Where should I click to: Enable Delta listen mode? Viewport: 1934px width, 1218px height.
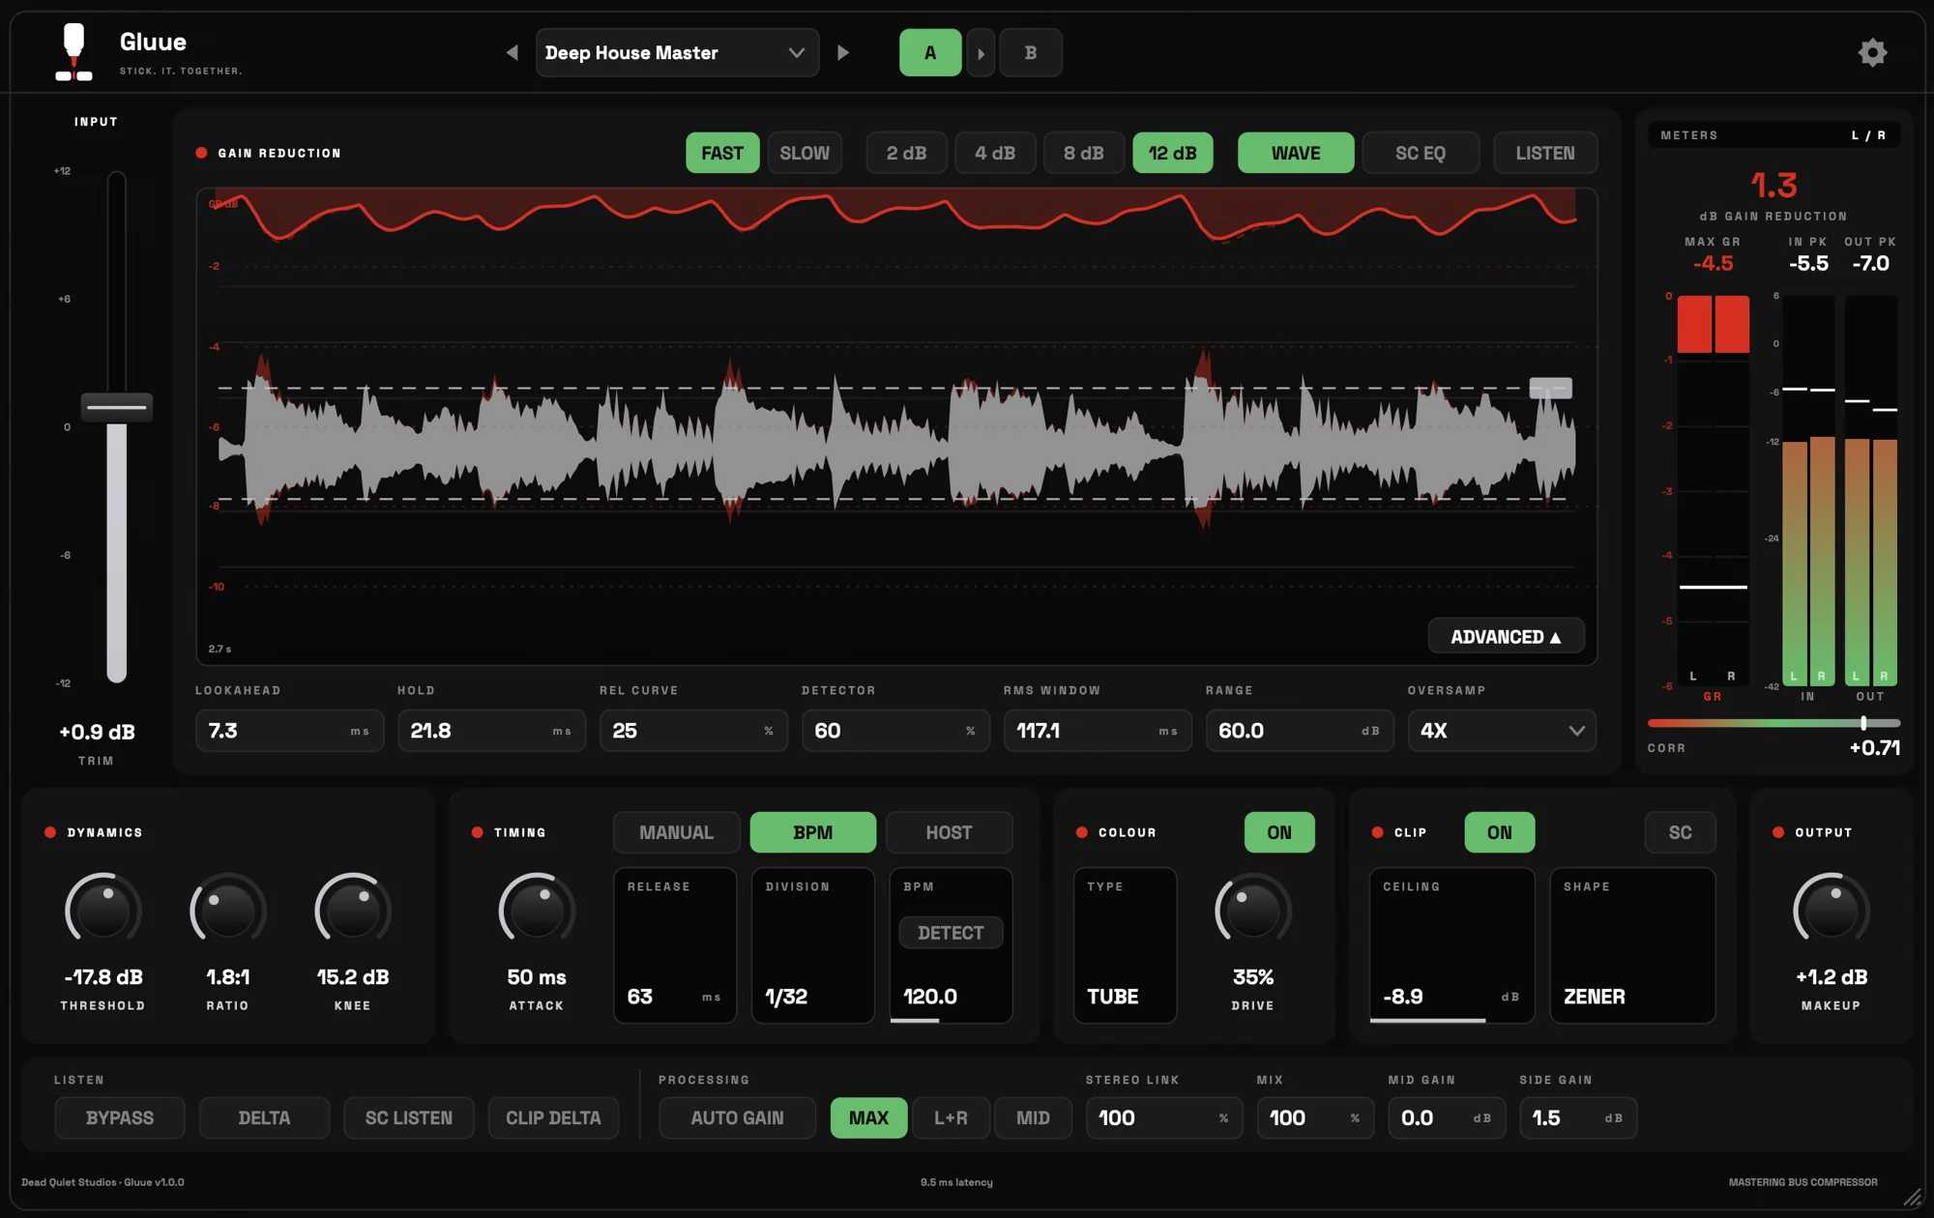click(x=264, y=1117)
